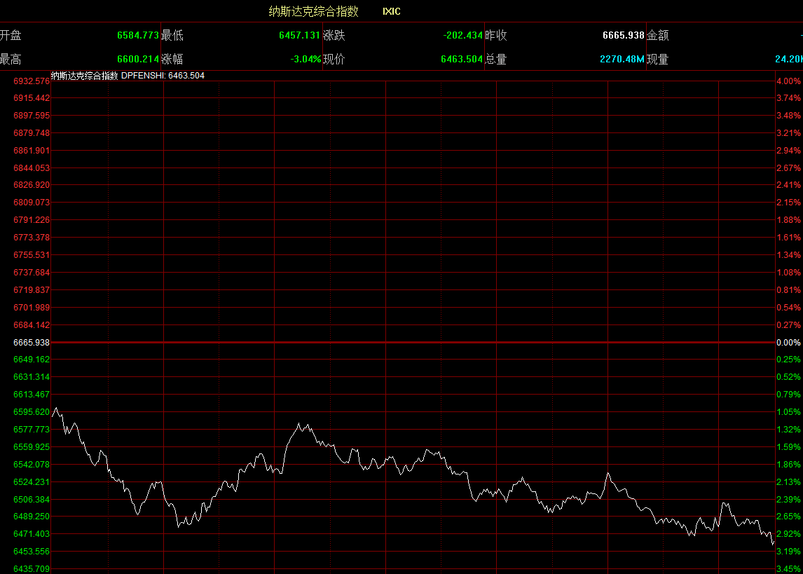Image resolution: width=803 pixels, height=574 pixels.
Task: Click the 6932.576 top price axis label
Action: (x=32, y=81)
